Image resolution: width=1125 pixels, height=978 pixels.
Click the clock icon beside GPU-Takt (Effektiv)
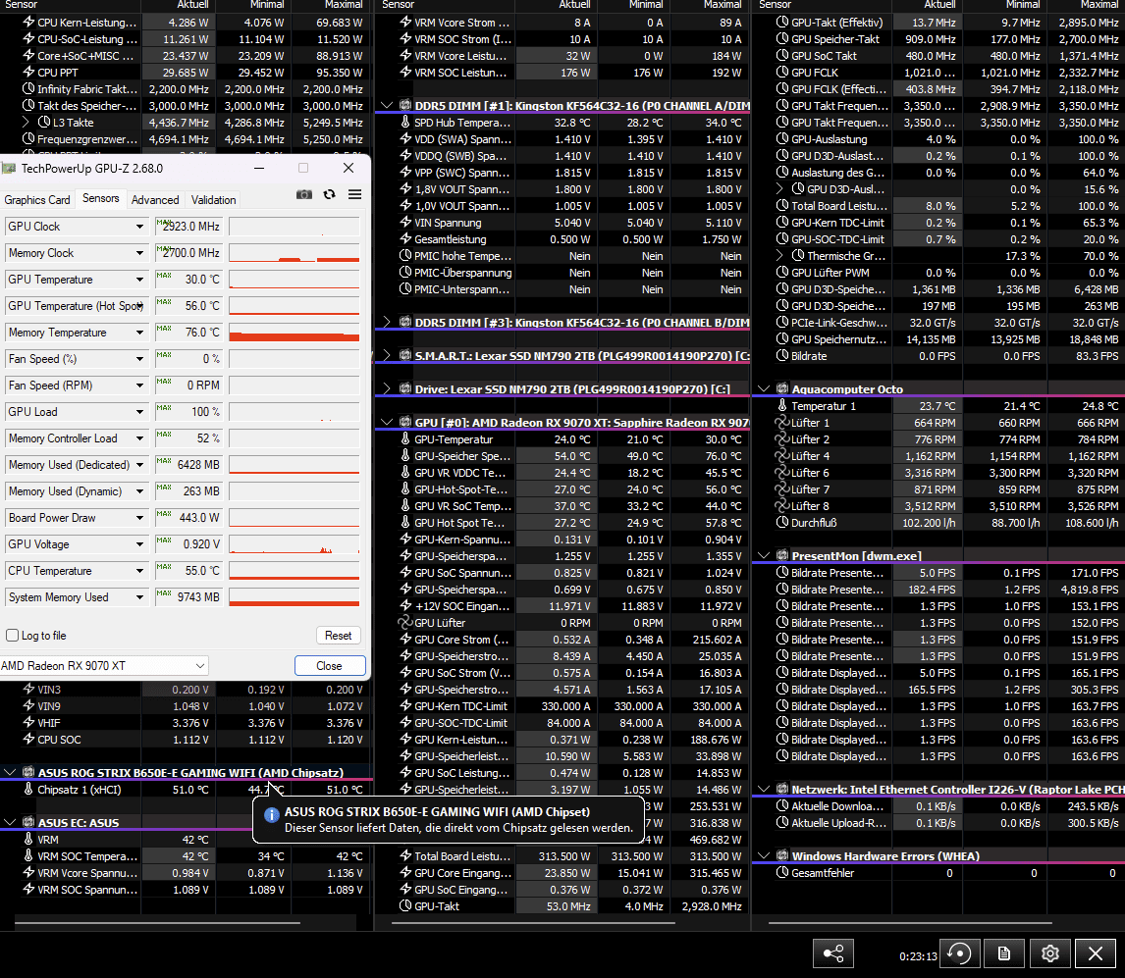coord(782,23)
